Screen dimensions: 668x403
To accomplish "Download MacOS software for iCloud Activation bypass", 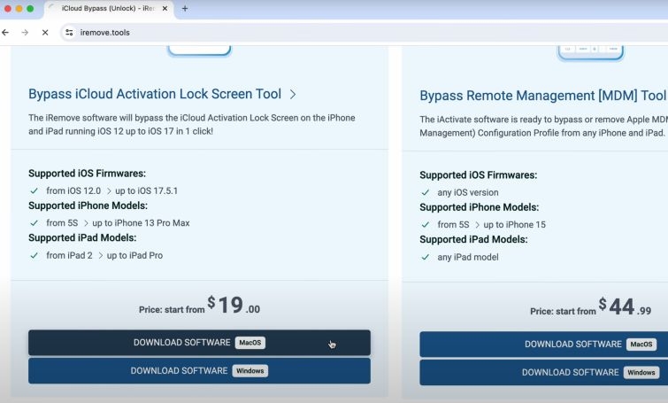I will (x=199, y=343).
